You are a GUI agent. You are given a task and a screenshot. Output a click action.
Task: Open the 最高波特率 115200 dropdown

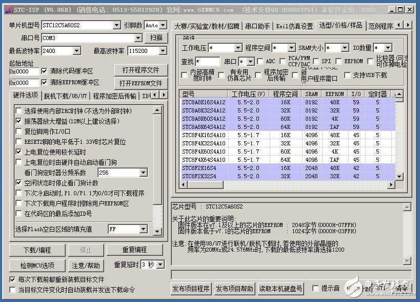163,51
